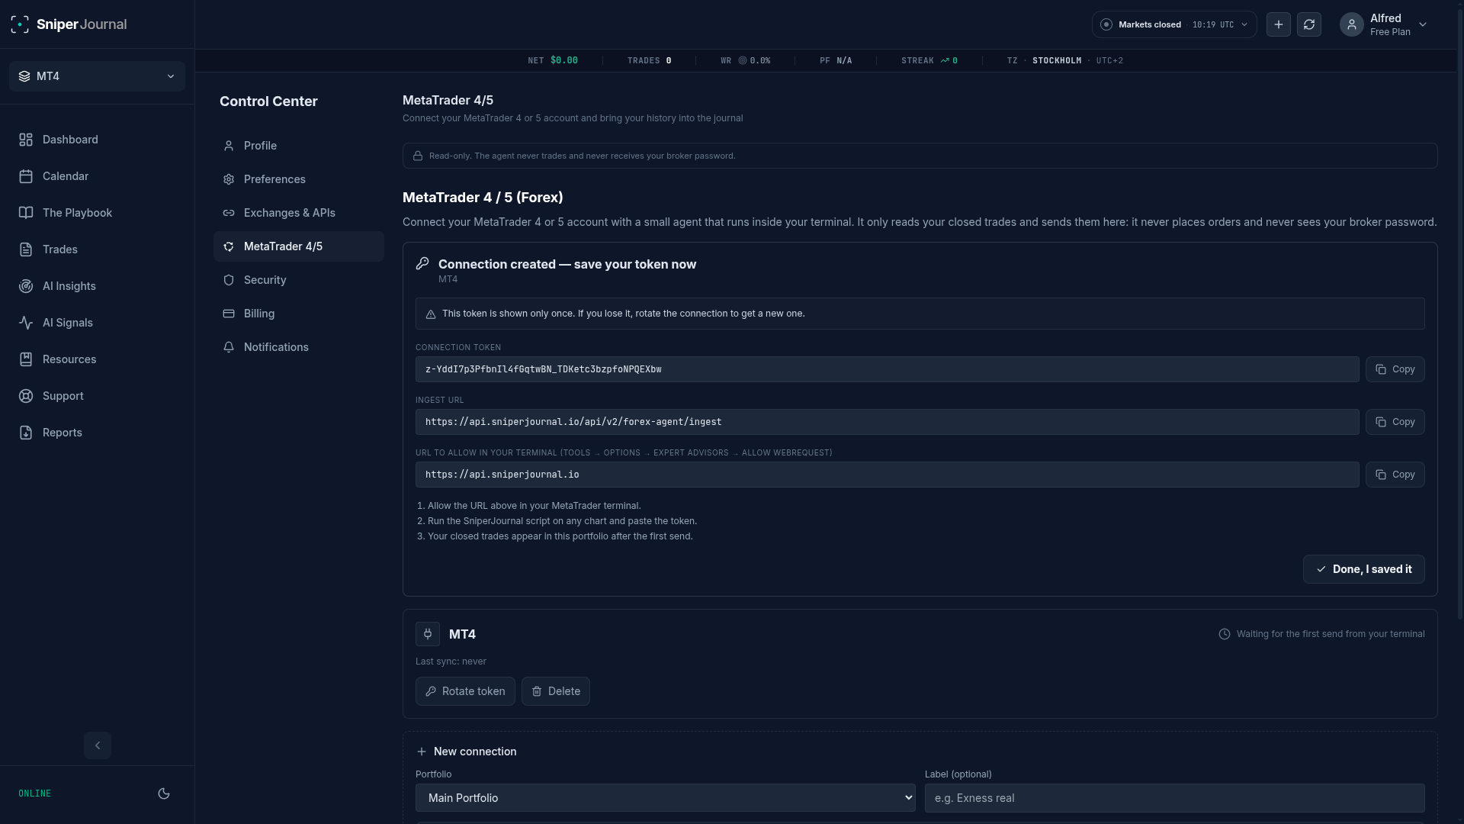Click the warning triangle icon in token notice
1464x824 pixels.
(431, 314)
